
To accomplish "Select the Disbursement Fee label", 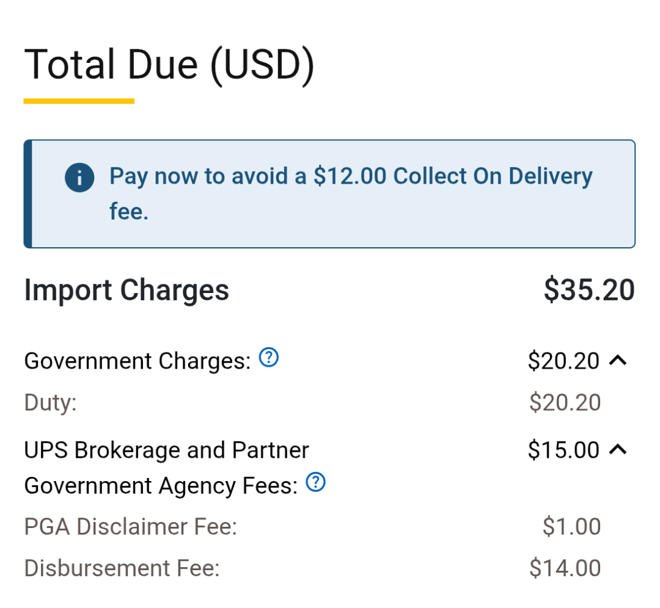I will [122, 568].
